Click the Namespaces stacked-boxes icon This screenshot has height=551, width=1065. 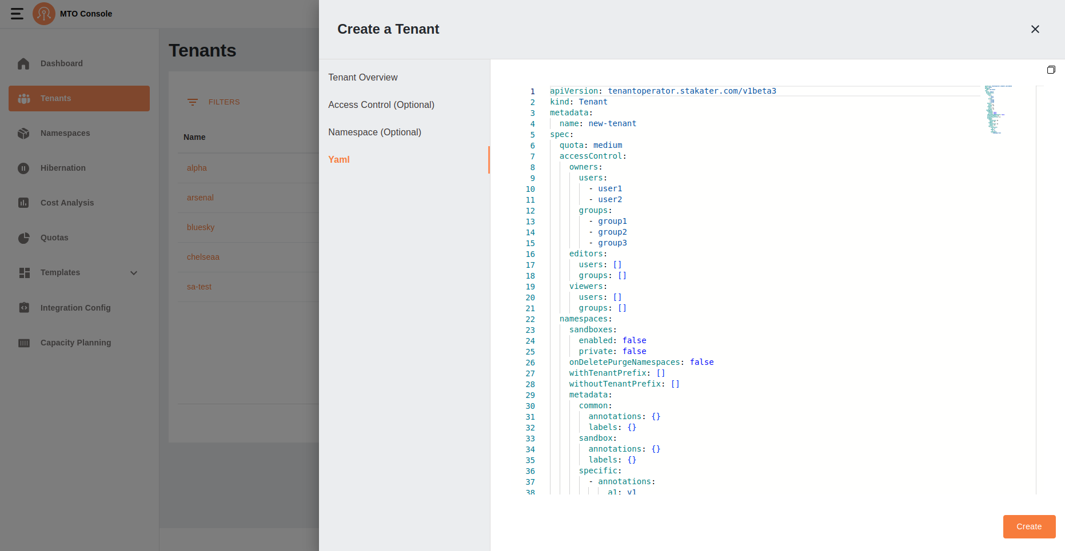pos(23,133)
